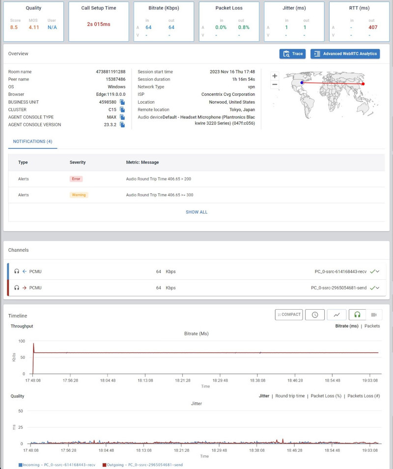Select the Bitrate (ms) throughput view
Viewport: 393px width, 469px height.
347,326
